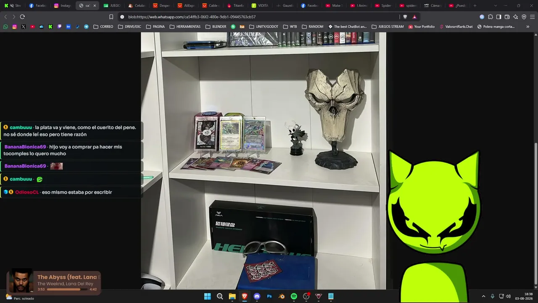Open the HERRAMIENTAS bookmark folder
The width and height of the screenshot is (538, 303).
coord(185,27)
